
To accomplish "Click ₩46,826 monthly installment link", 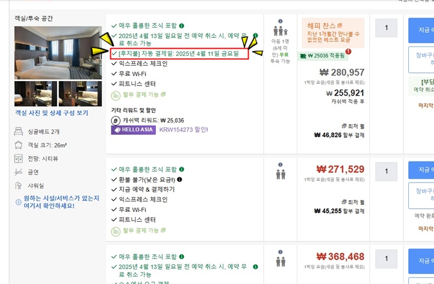I will 339,135.
